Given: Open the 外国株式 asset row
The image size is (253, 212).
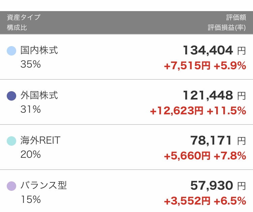Looking at the screenshot, I should [126, 102].
